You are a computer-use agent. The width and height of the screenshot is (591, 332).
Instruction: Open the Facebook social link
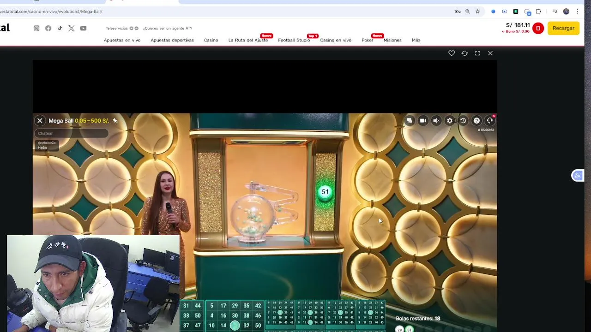[48, 28]
